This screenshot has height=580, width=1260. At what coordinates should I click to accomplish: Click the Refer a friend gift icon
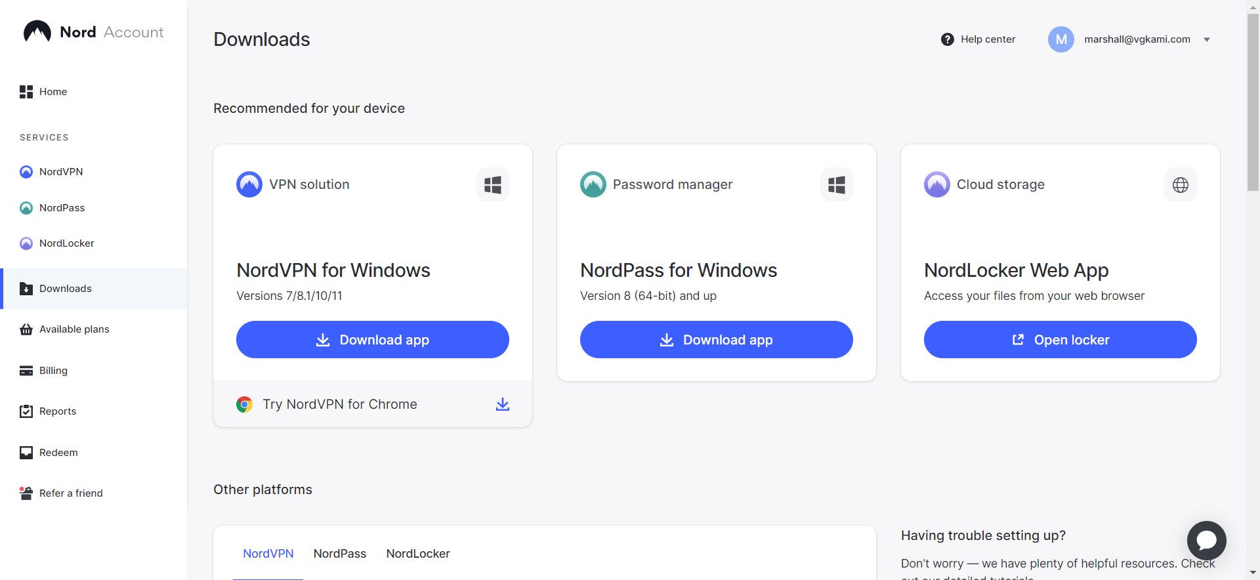tap(26, 493)
